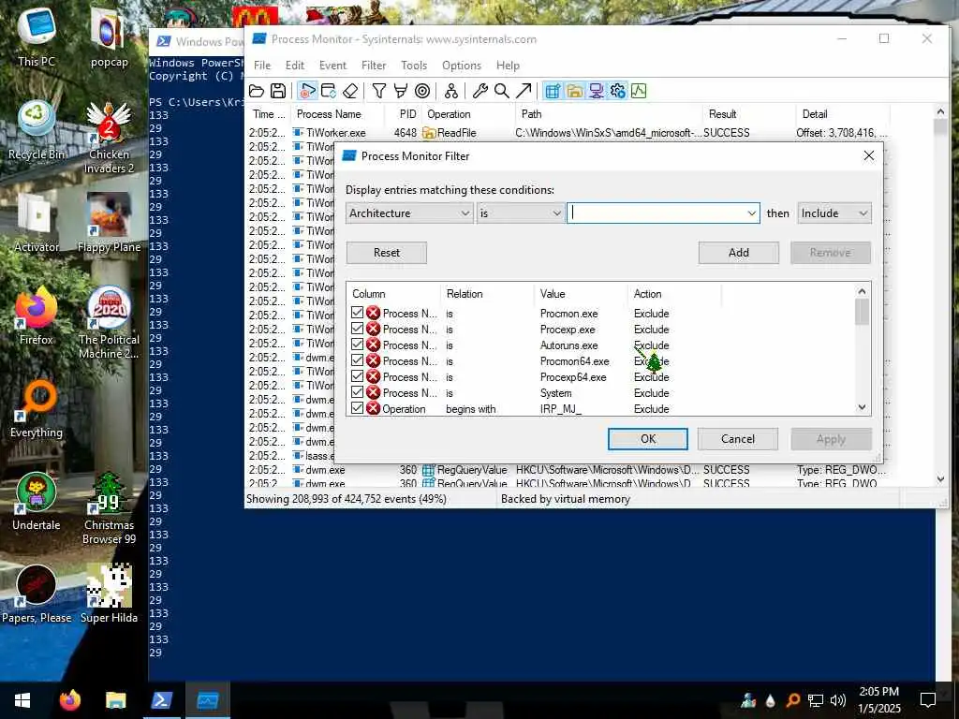This screenshot has width=959, height=719.
Task: Select the Christmas Browser 99 desktop icon
Action: click(109, 508)
